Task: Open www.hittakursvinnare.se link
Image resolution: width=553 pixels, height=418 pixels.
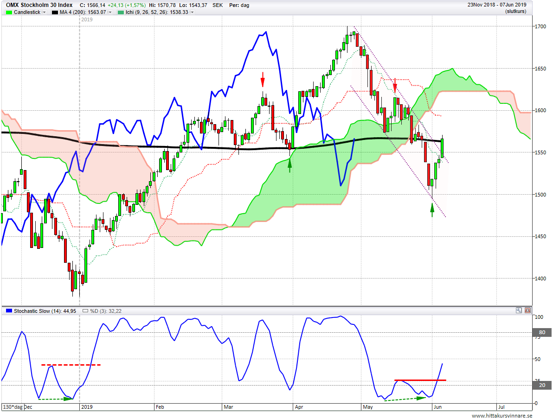Action: coord(502,416)
